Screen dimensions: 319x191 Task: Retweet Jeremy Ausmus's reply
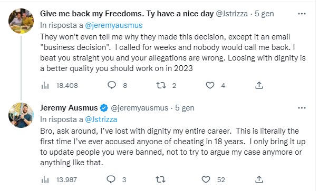(x=160, y=179)
